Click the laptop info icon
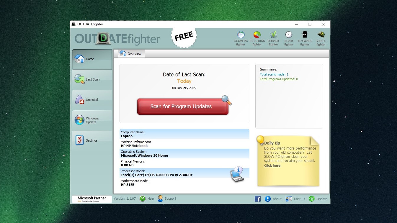The image size is (397, 223). [x=237, y=174]
